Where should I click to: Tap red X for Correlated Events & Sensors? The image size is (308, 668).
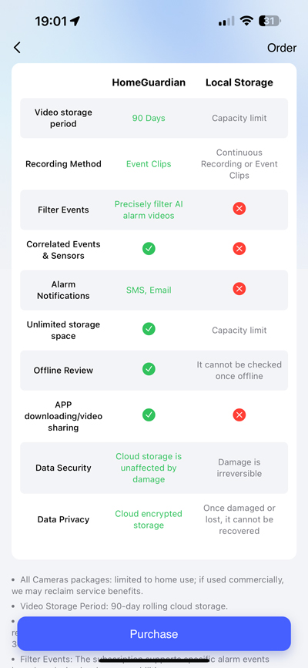(239, 248)
